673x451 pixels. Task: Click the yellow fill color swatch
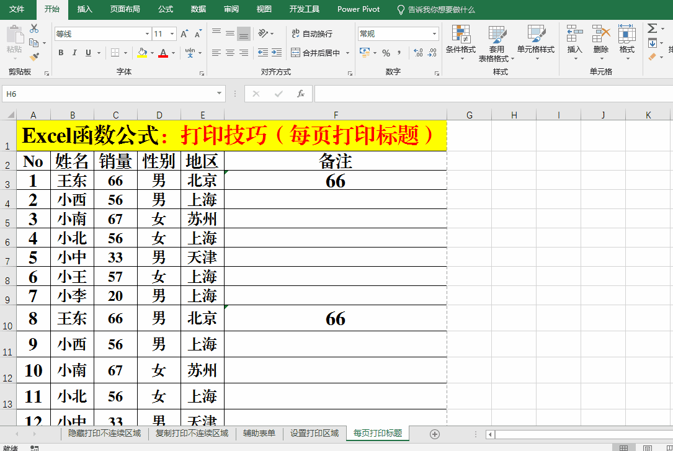point(142,53)
